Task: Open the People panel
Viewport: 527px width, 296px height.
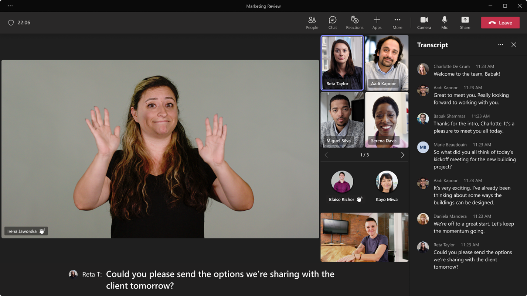Action: [312, 23]
